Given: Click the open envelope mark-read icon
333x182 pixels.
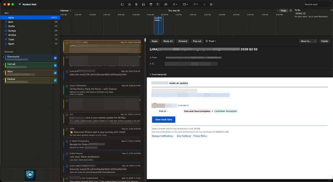Looking at the screenshot, I should click(143, 4).
